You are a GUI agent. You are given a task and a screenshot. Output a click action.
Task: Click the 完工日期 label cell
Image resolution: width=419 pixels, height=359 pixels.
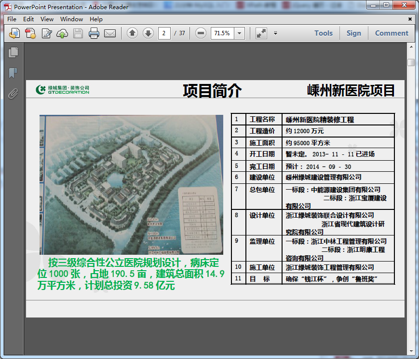[264, 166]
